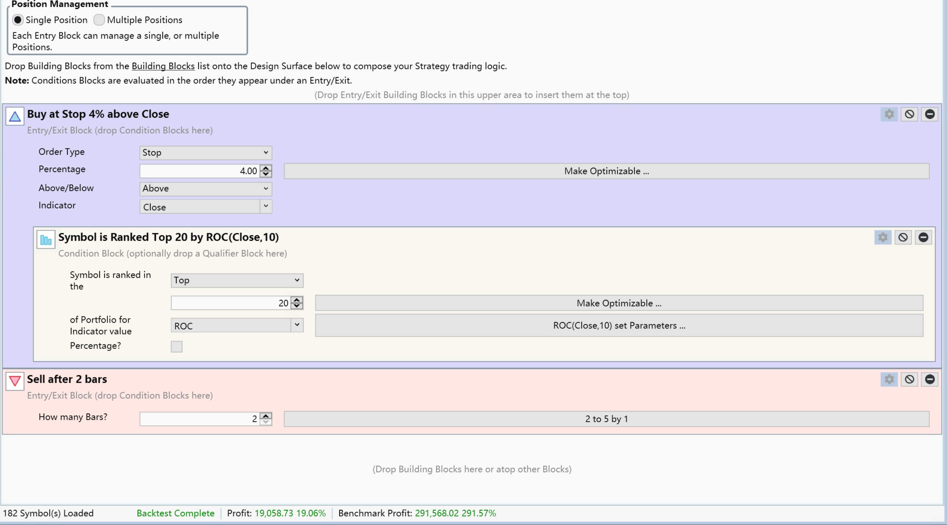947x525 pixels.
Task: Open the Building Blocks link
Action: point(163,66)
